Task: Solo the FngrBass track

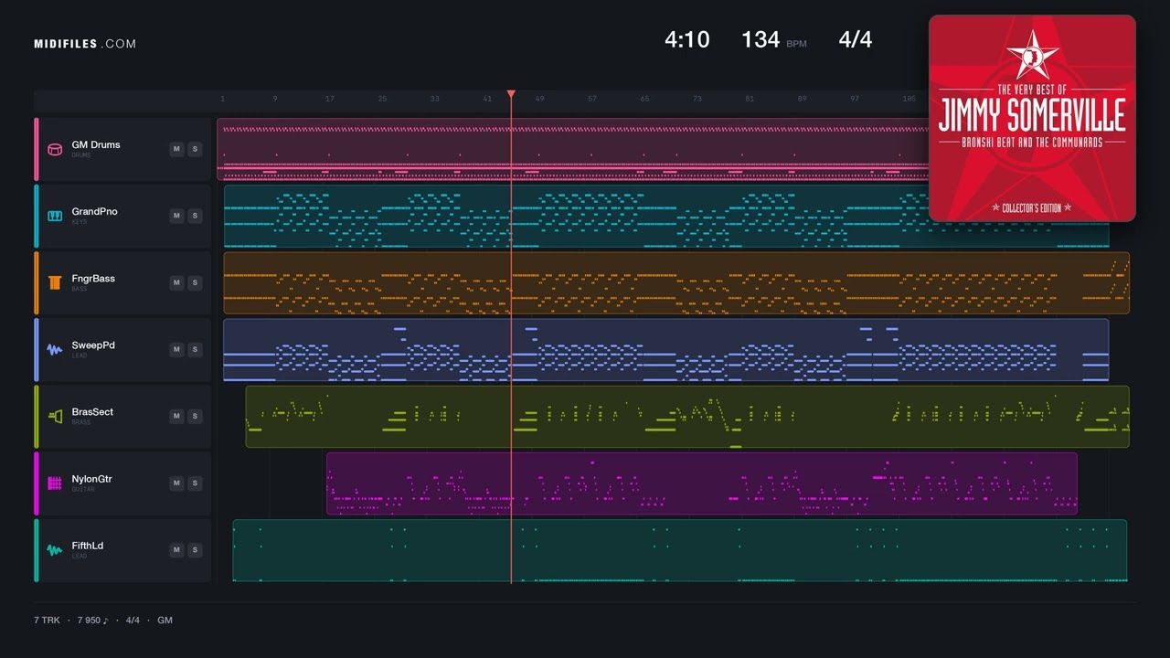Action: tap(195, 282)
